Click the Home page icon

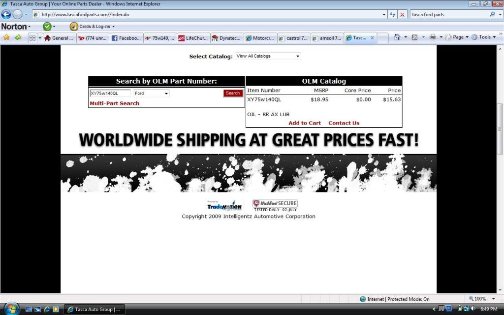(397, 37)
